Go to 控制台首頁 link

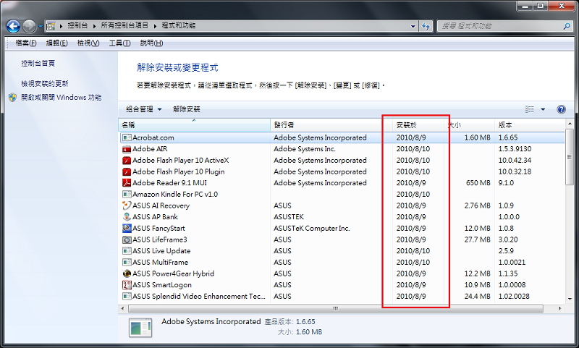38,64
